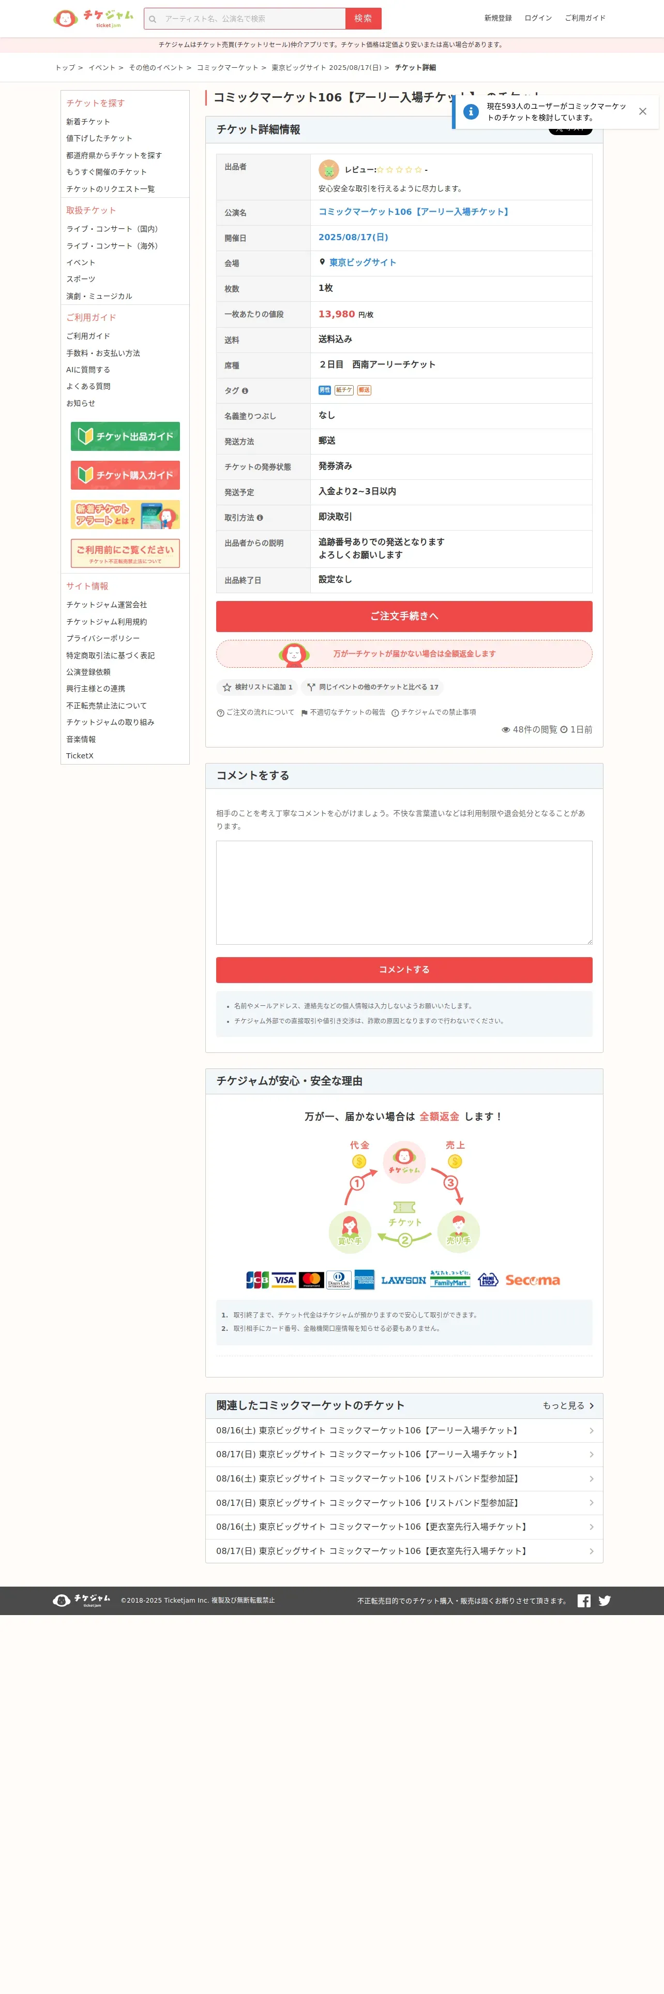664x1994 pixels.
Task: Click the 東京ビッグサイト venue link
Action: [363, 263]
